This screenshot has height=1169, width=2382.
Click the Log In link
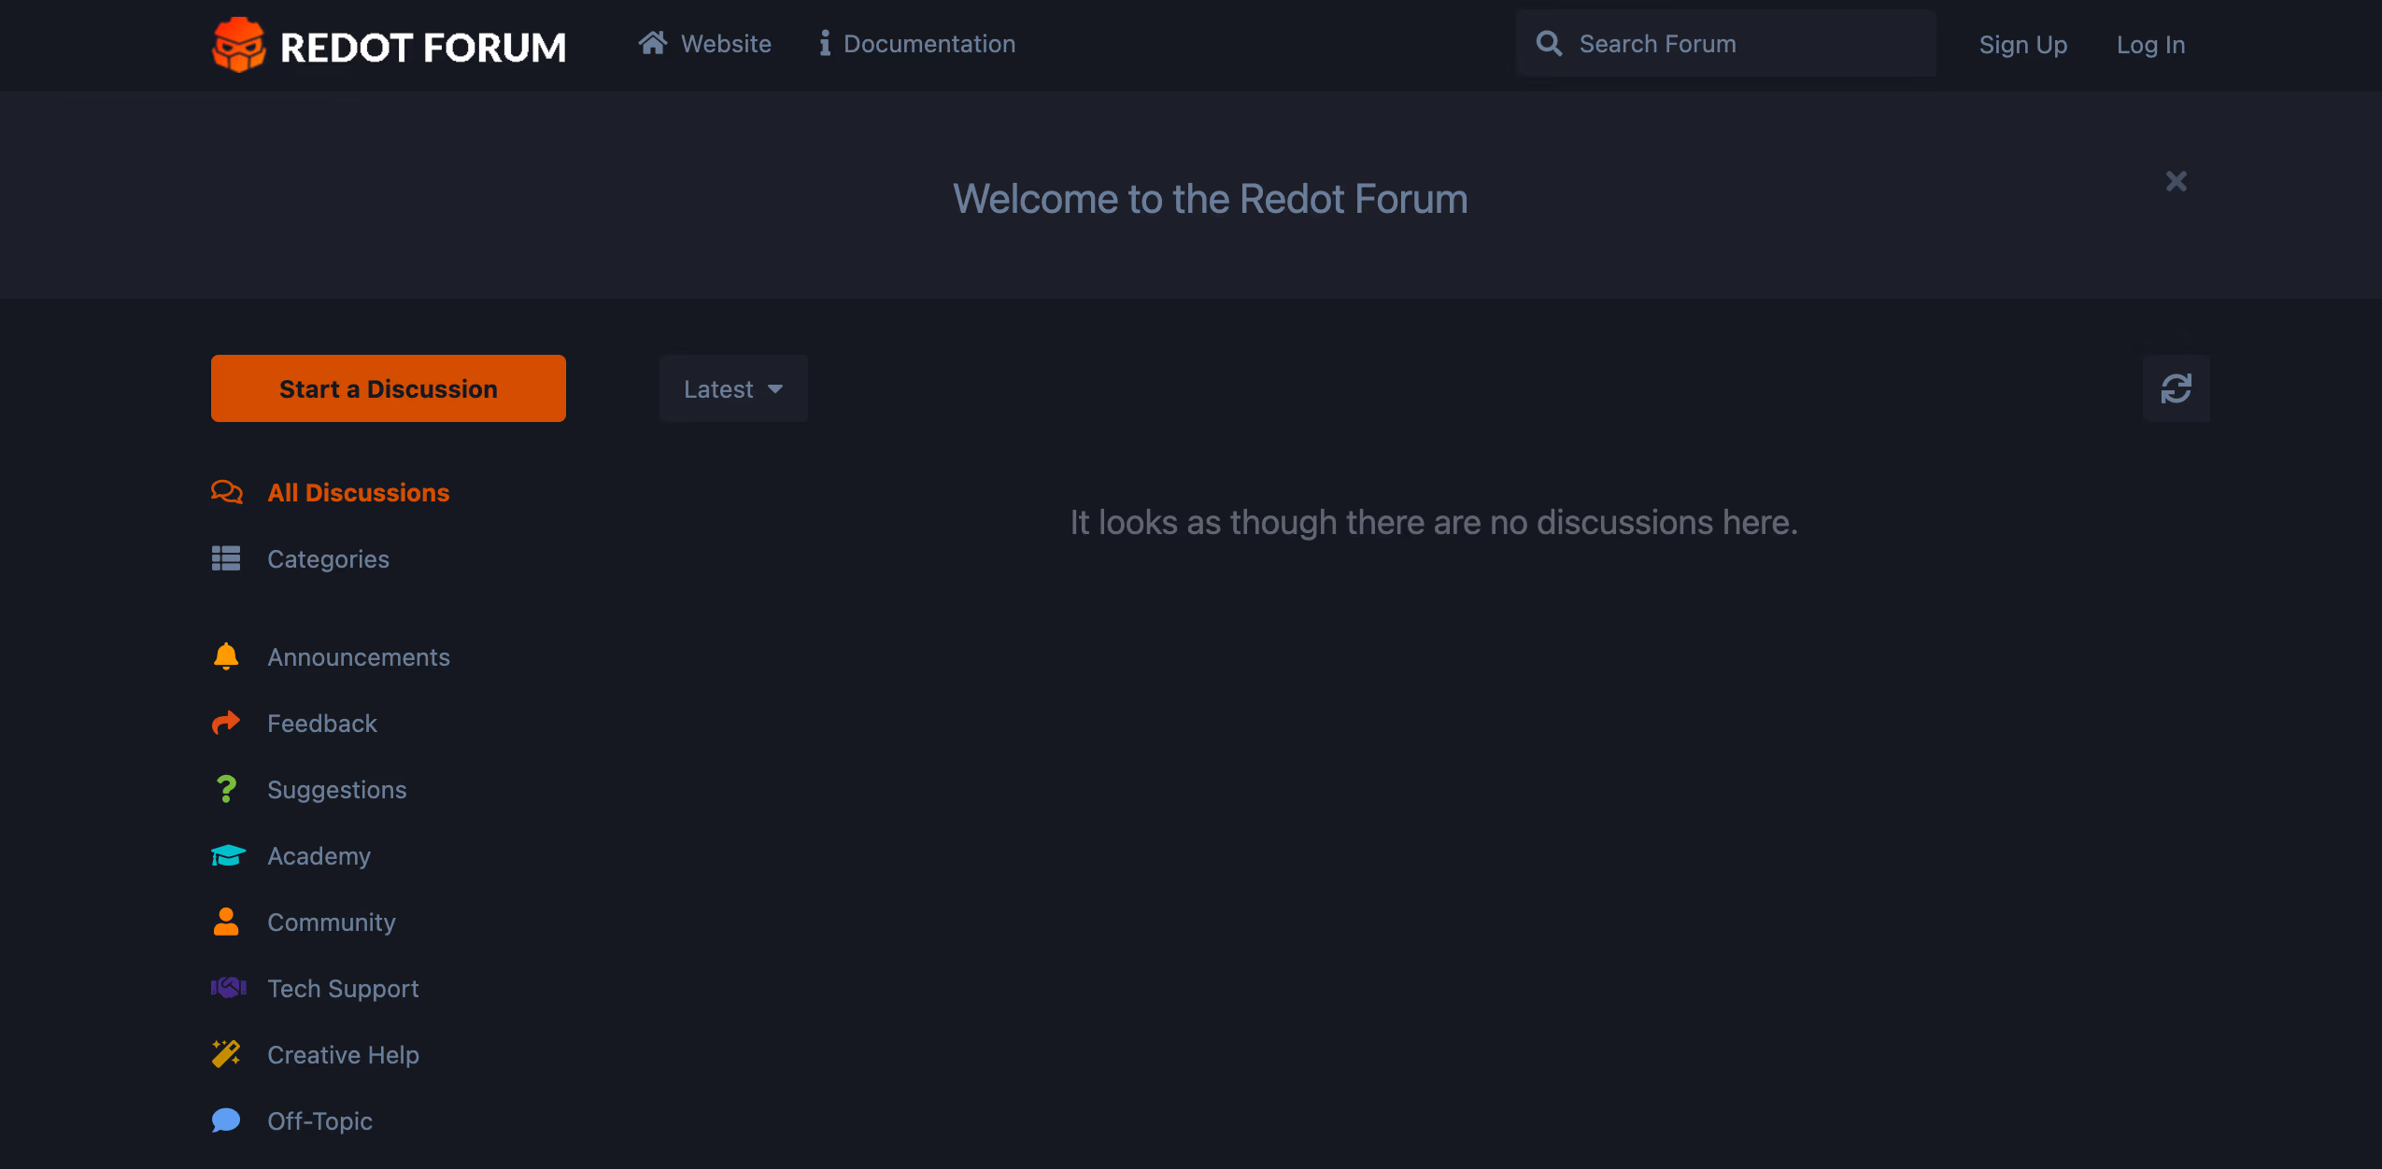tap(2150, 45)
